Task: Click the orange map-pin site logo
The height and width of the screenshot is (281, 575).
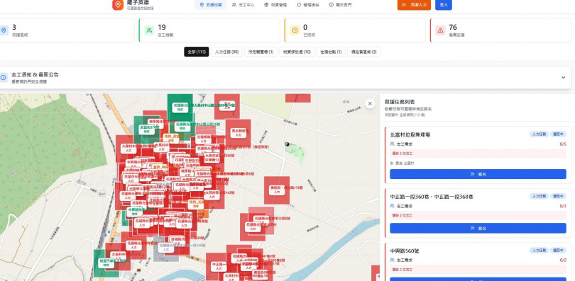Action: (x=118, y=5)
